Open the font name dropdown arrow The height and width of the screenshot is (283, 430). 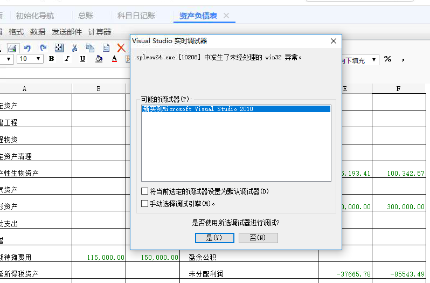pyautogui.click(x=9, y=59)
